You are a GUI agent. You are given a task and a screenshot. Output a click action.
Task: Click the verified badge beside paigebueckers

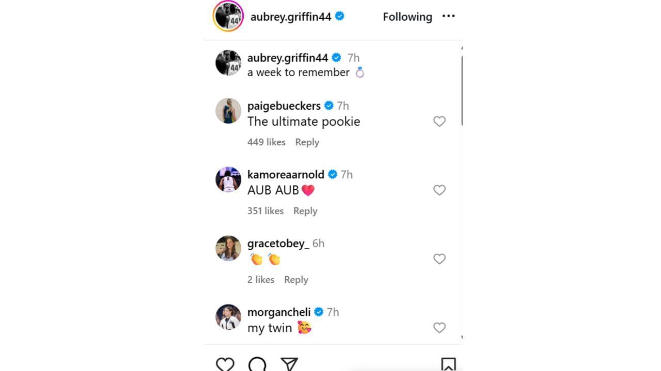pyautogui.click(x=328, y=106)
